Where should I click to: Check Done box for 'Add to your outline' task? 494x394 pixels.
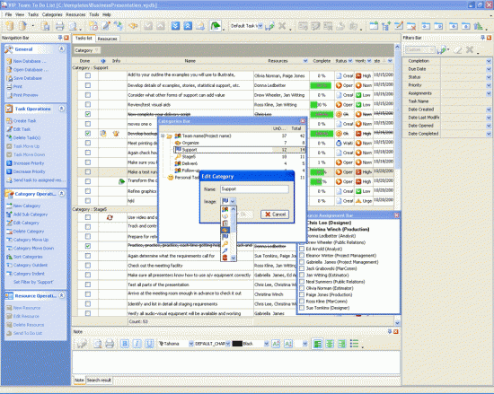click(x=88, y=75)
